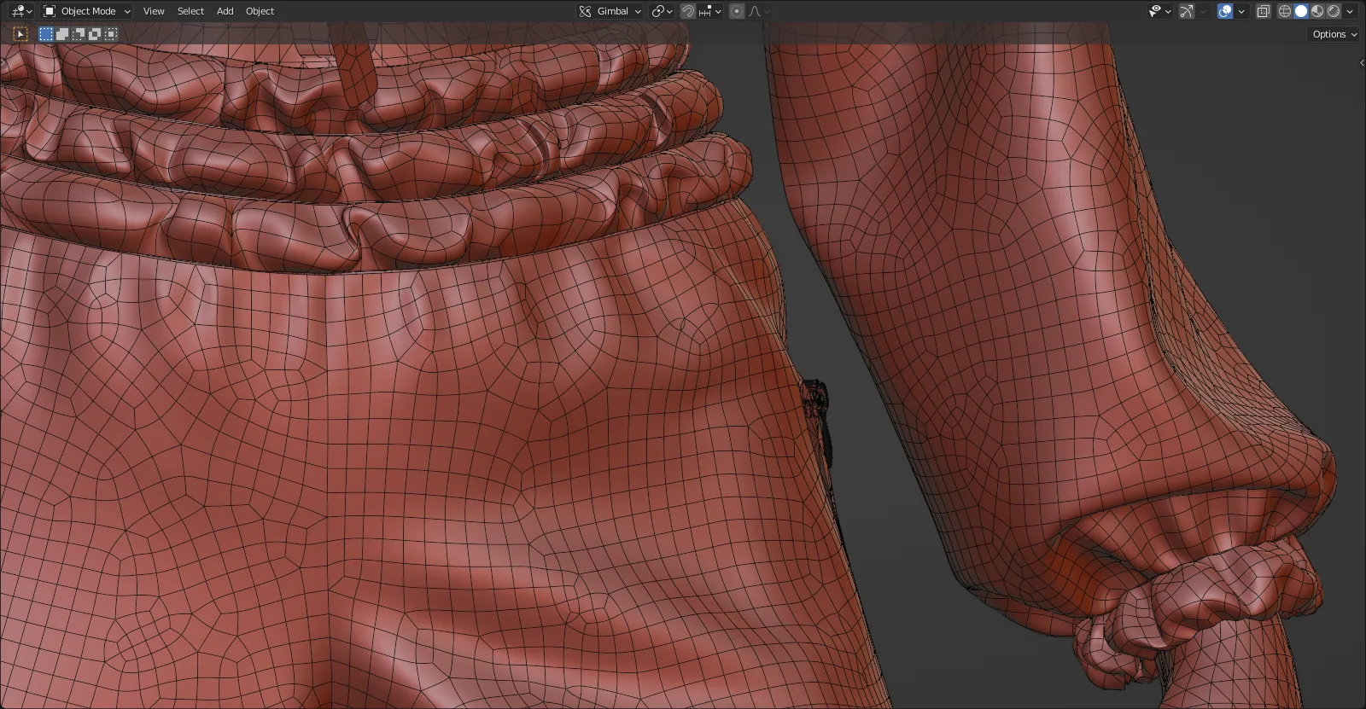Image resolution: width=1366 pixels, height=709 pixels.
Task: Open the Object Mode dropdown
Action: point(86,11)
